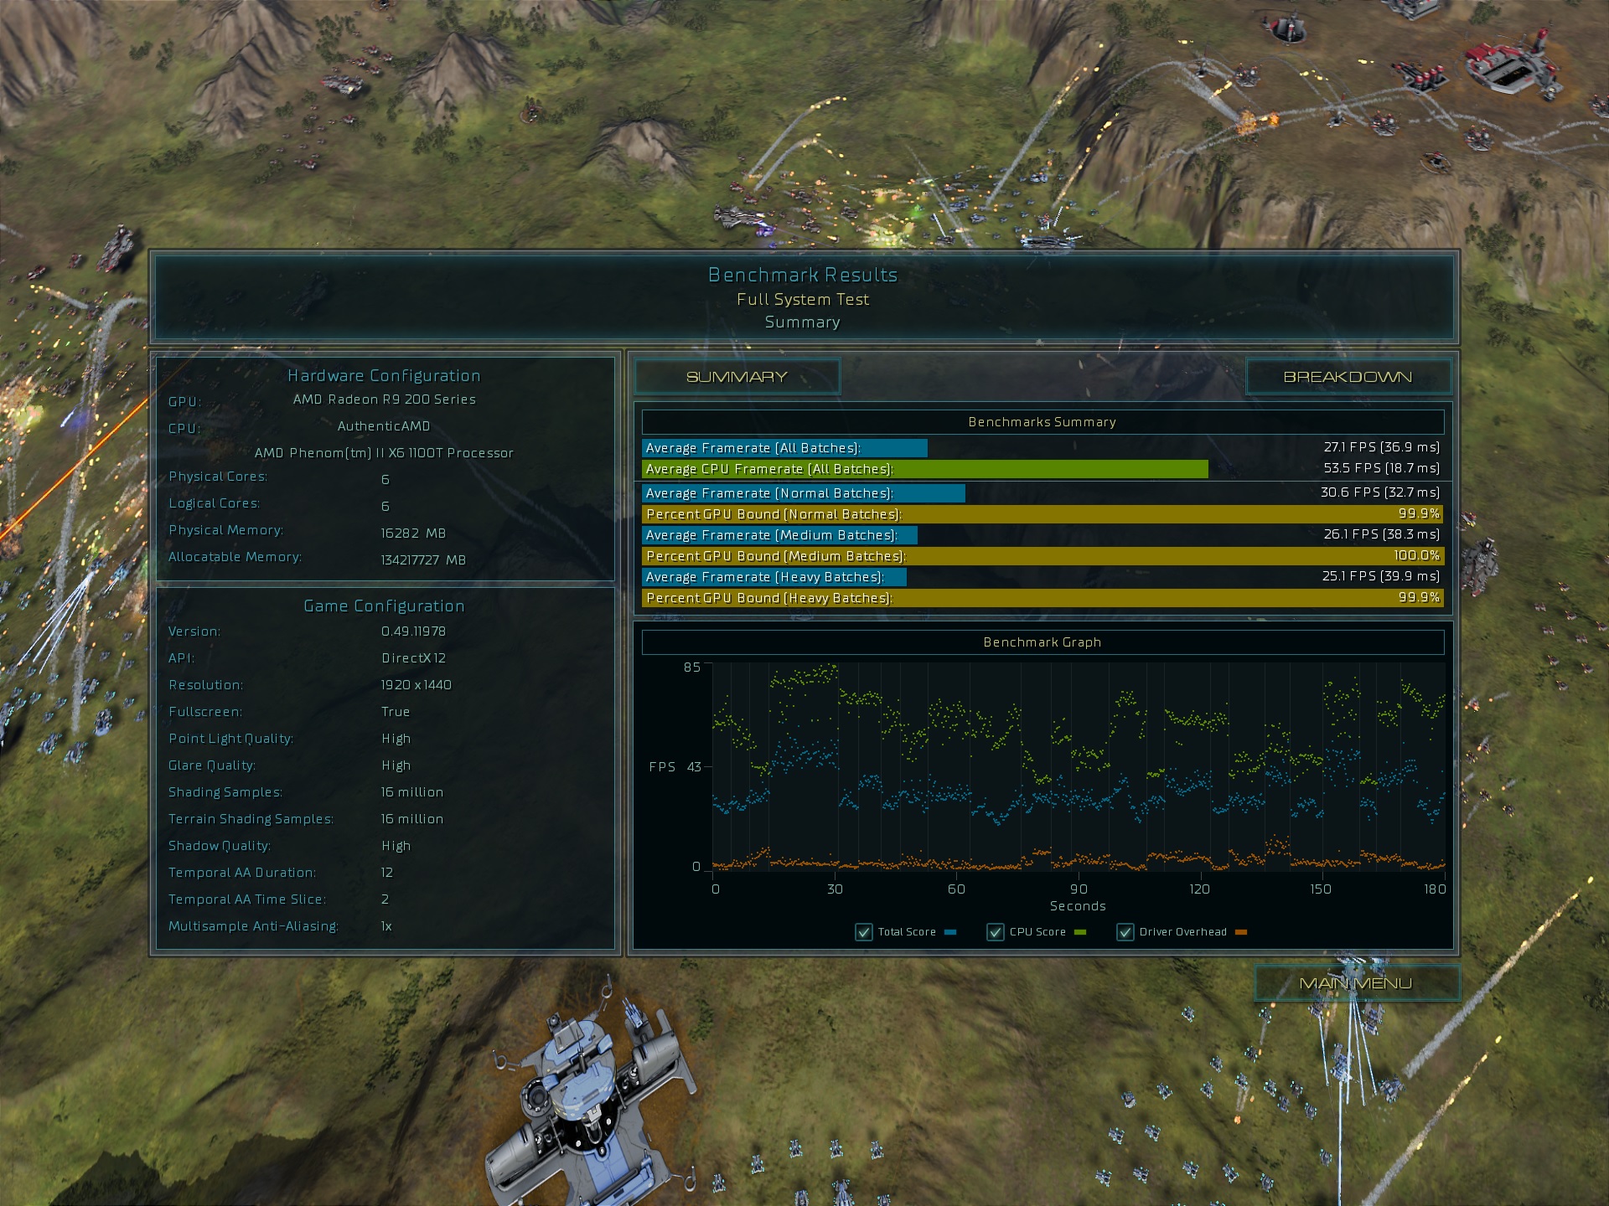This screenshot has width=1609, height=1206.
Task: Click the 100.0% Medium Batches GPU bound value
Action: (x=1417, y=555)
